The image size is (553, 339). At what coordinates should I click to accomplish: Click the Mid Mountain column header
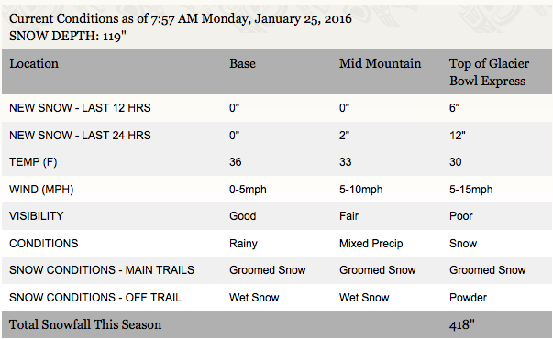[x=380, y=64]
